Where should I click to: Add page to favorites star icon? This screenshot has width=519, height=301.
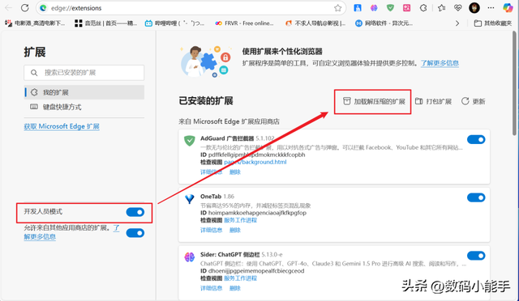(337, 8)
